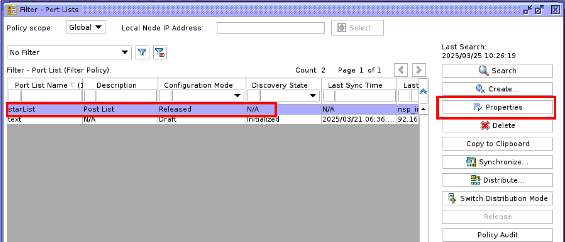Screen dimensions: 565x242
Task: Click Create to add a port list
Action: click(497, 89)
